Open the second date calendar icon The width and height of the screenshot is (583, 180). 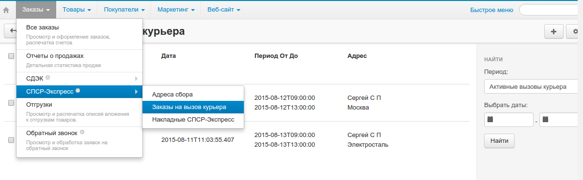click(x=546, y=119)
